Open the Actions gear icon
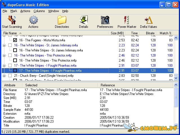Screen dimensions: 180x135 pos(33,20)
